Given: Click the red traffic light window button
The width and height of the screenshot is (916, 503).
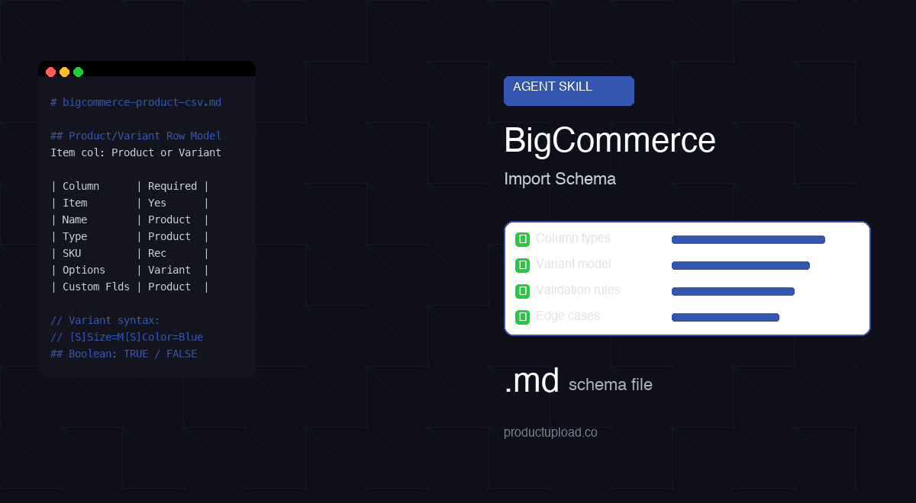Looking at the screenshot, I should pos(50,72).
